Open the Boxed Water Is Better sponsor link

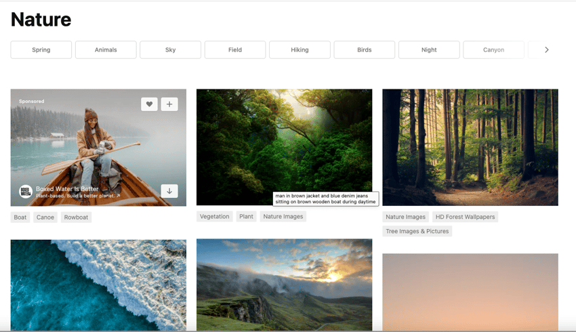pyautogui.click(x=67, y=189)
